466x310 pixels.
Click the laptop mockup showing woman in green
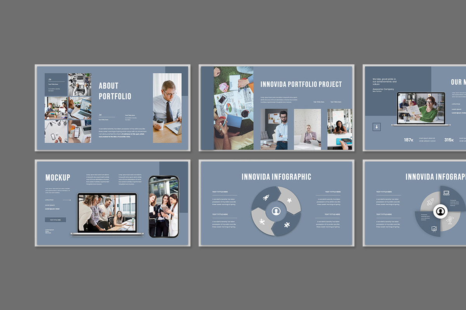[421, 109]
